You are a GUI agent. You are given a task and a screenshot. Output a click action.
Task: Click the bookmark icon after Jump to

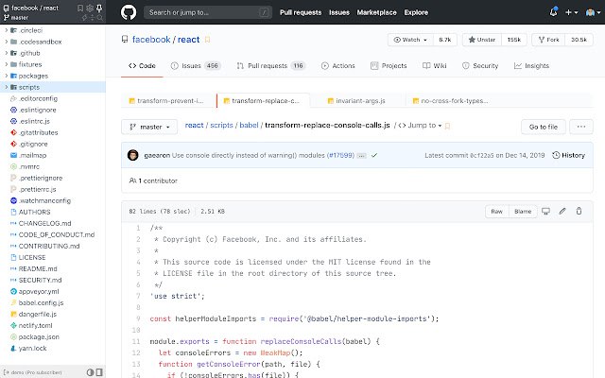447,126
